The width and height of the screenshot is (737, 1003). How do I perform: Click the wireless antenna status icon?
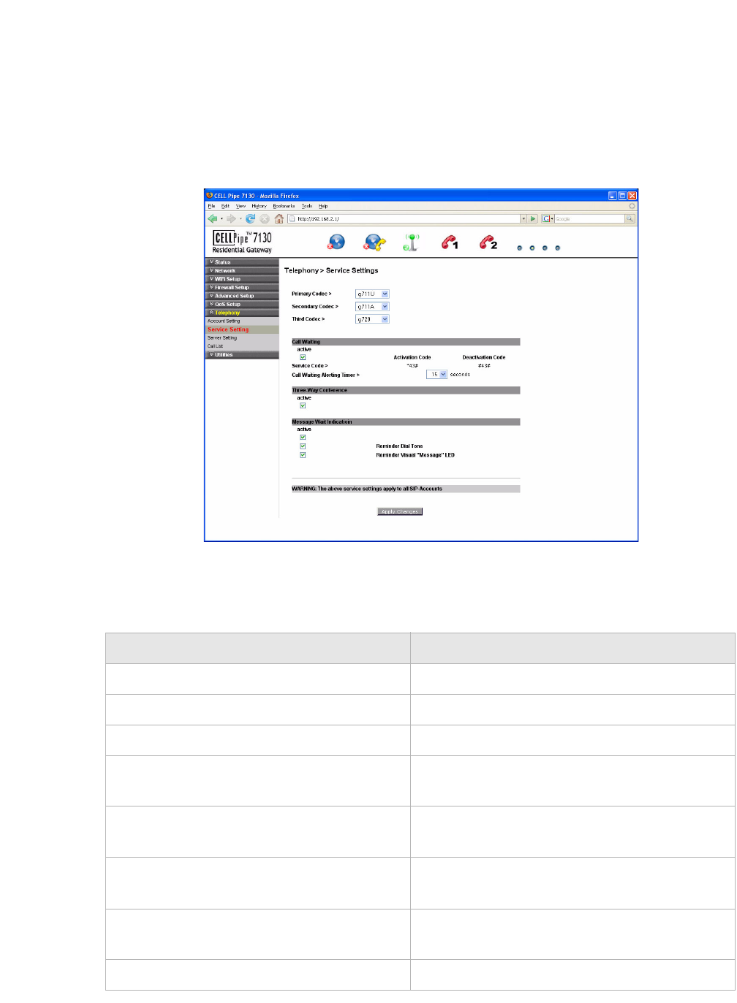point(412,243)
